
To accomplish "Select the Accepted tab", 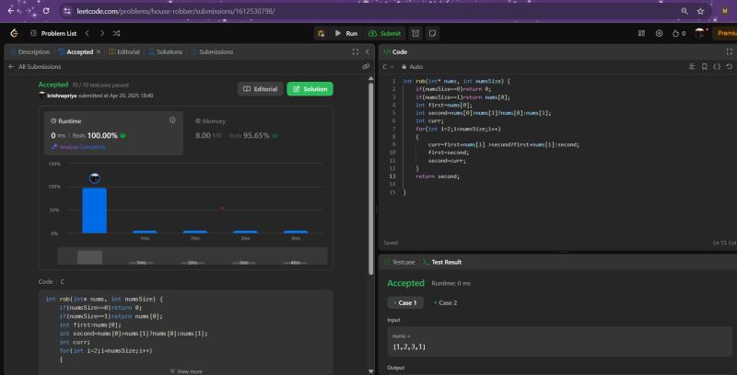I will point(76,52).
